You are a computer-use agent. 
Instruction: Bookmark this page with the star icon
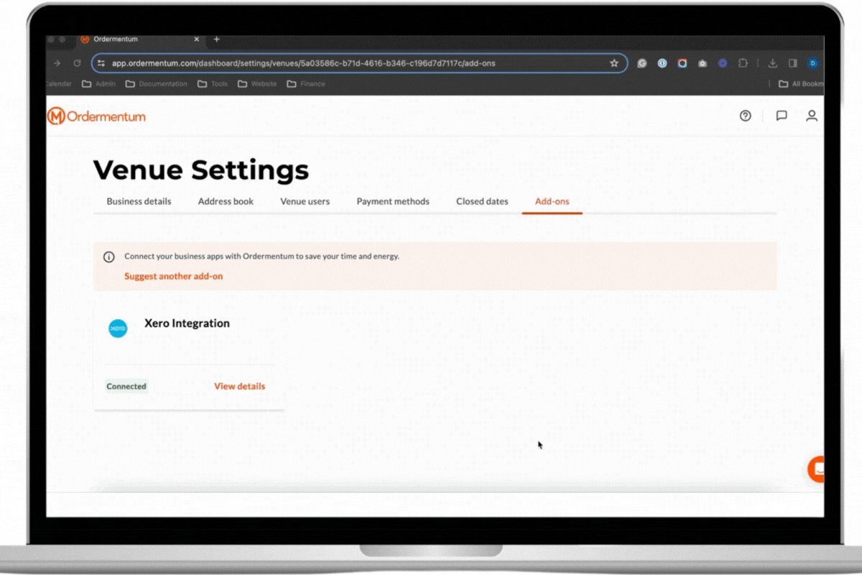coord(614,63)
